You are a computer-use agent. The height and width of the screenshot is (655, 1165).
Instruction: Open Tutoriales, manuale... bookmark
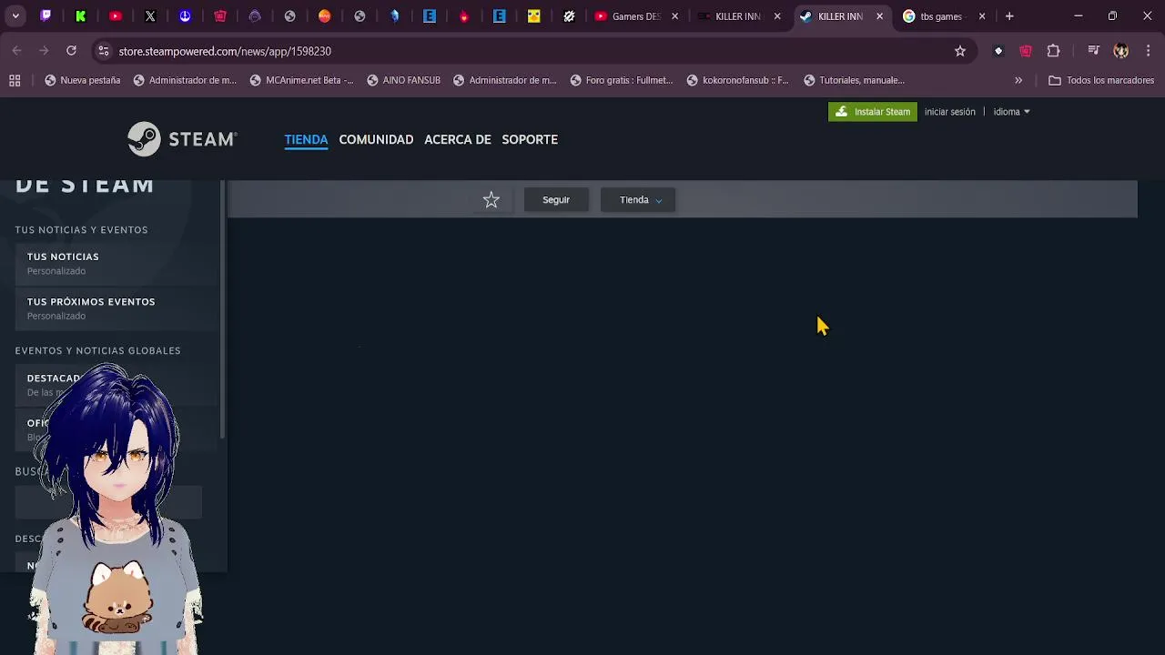pyautogui.click(x=854, y=80)
